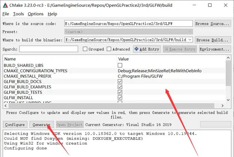The width and height of the screenshot is (234, 157).
Task: Open the File menu
Action: tap(6, 14)
